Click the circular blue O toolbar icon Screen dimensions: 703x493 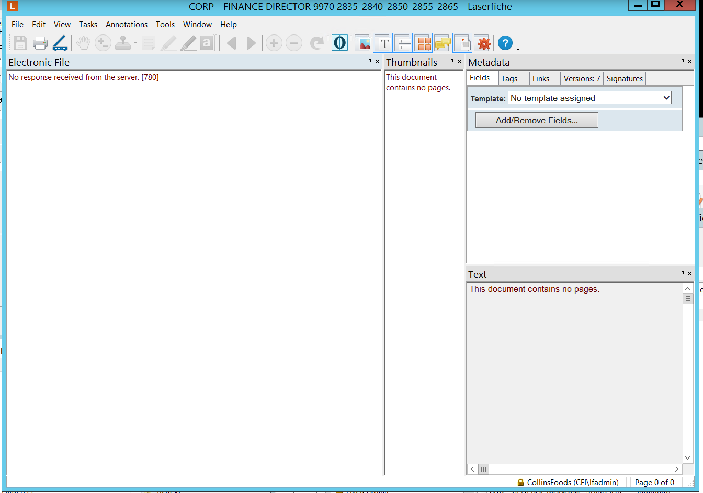339,43
